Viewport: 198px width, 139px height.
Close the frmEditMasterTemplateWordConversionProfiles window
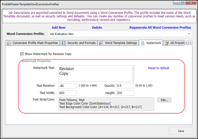tap(191, 3)
